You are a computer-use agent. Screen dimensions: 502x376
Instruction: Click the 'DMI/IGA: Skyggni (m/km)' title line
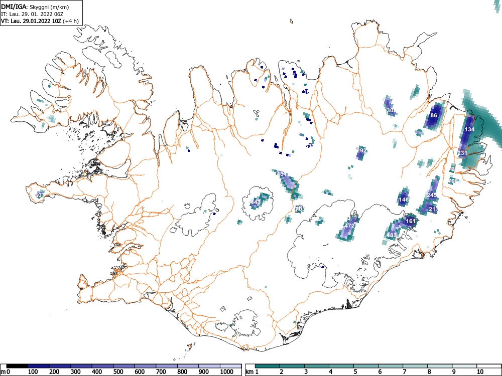(35, 7)
